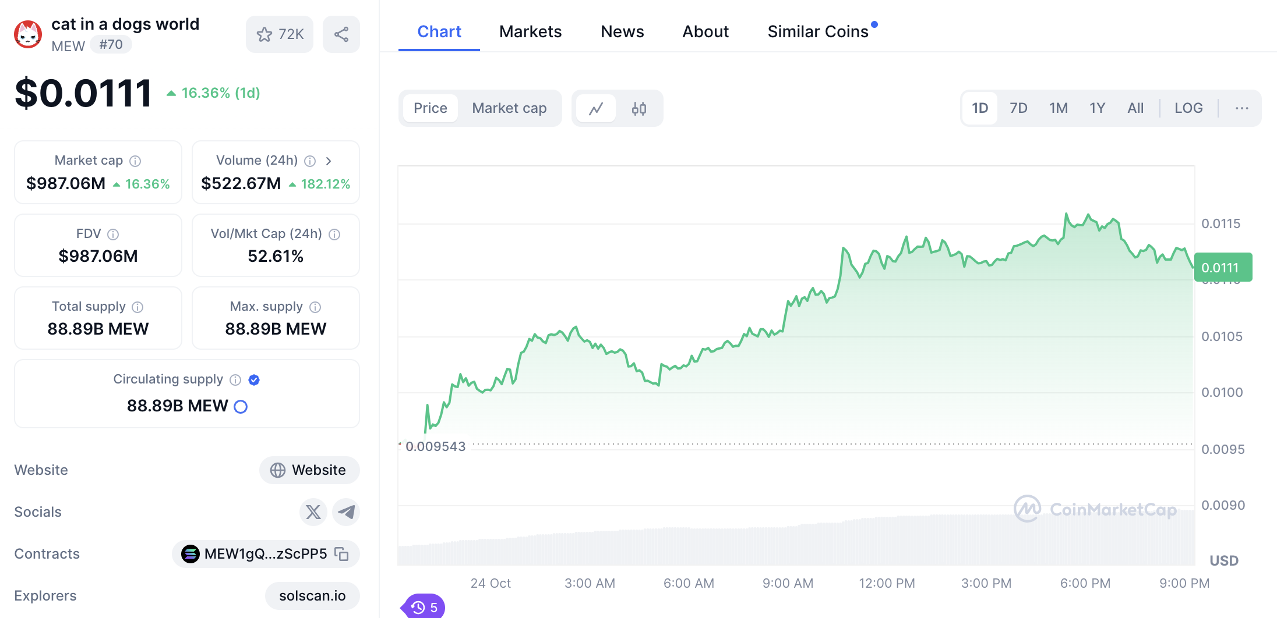Viewport: 1277px width, 618px height.
Task: Click the MEW1gQ...zScPP5 contract address
Action: pos(266,554)
